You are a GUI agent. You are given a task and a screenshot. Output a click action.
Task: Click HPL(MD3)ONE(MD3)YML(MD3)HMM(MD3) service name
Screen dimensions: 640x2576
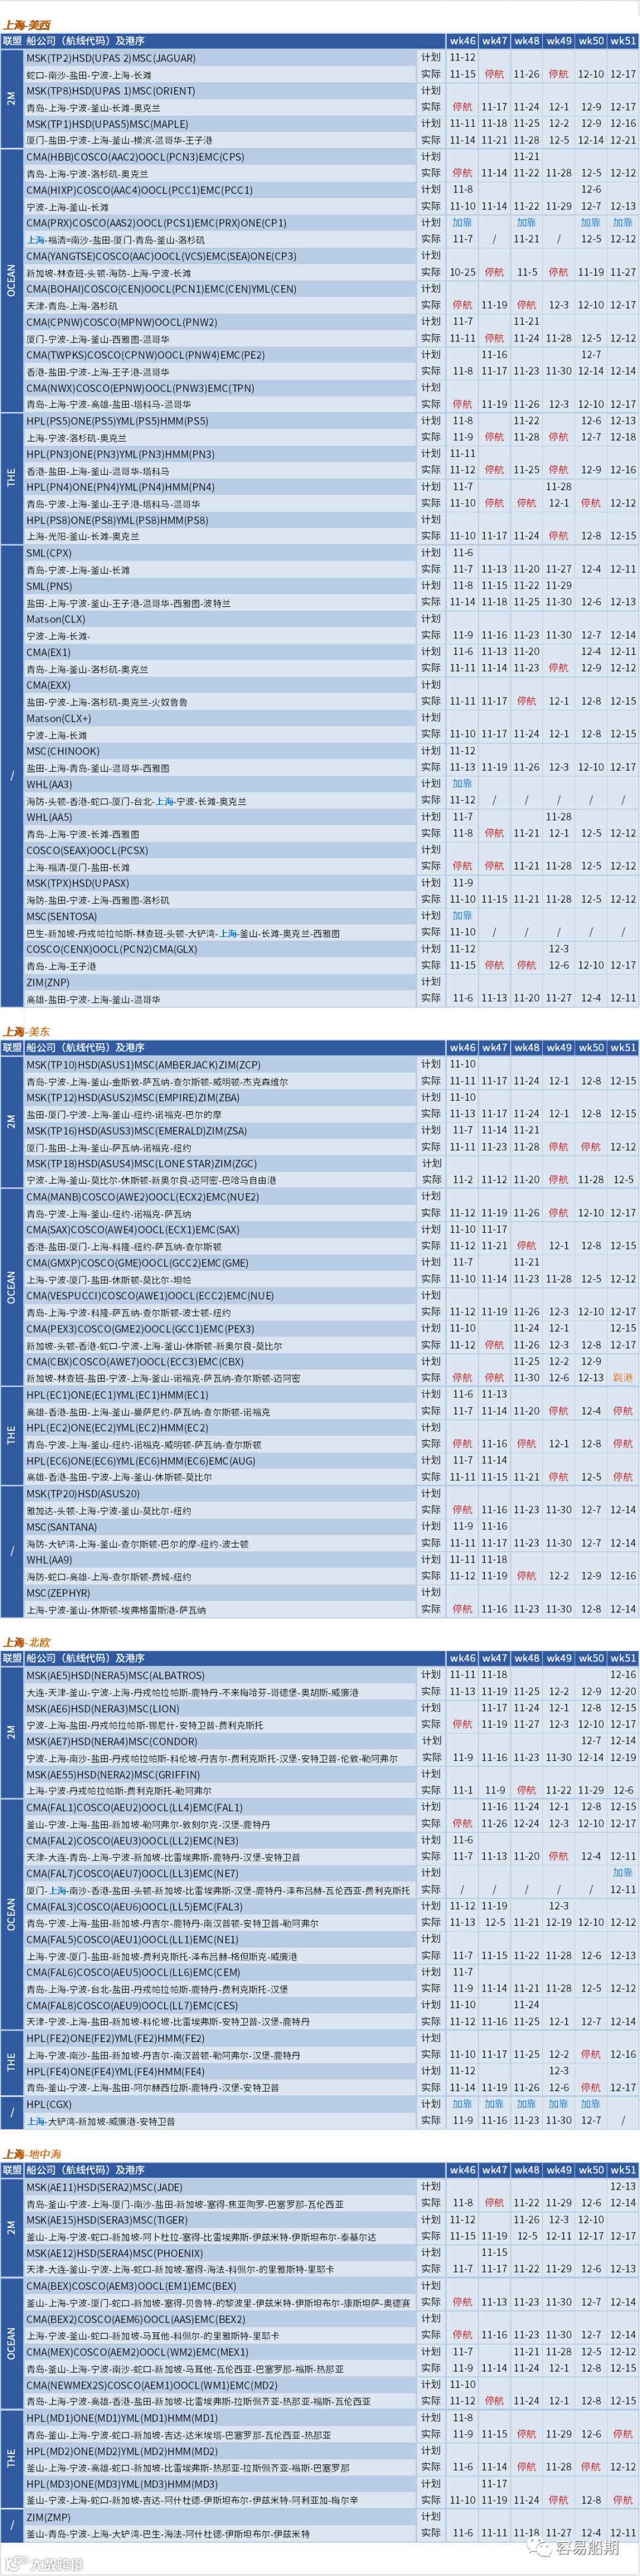tap(121, 2484)
